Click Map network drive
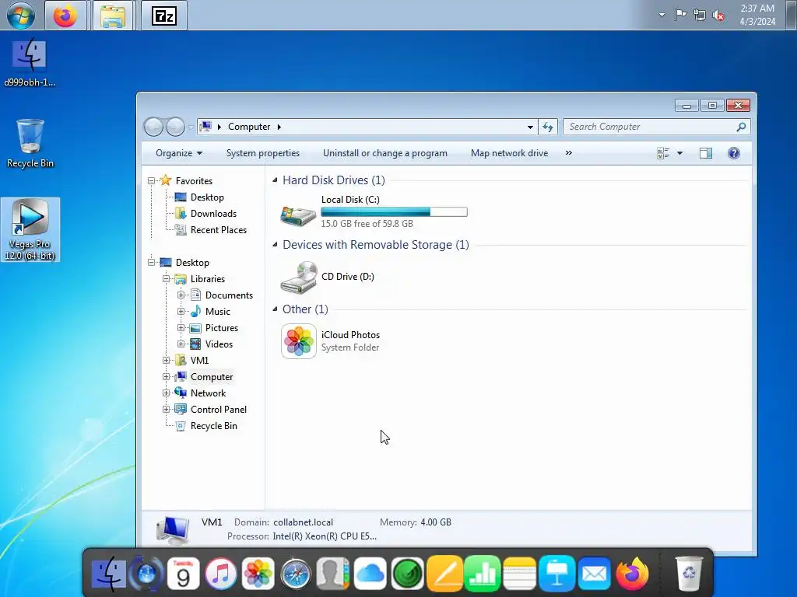 [x=509, y=153]
